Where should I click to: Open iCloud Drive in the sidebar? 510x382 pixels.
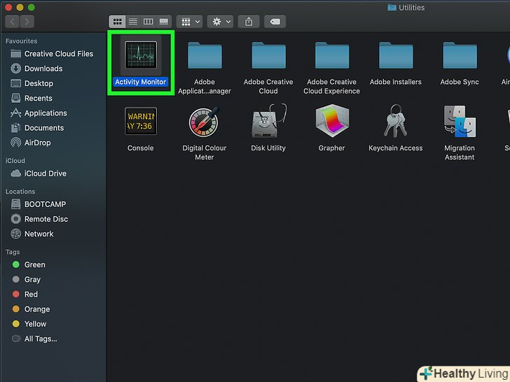pyautogui.click(x=46, y=174)
